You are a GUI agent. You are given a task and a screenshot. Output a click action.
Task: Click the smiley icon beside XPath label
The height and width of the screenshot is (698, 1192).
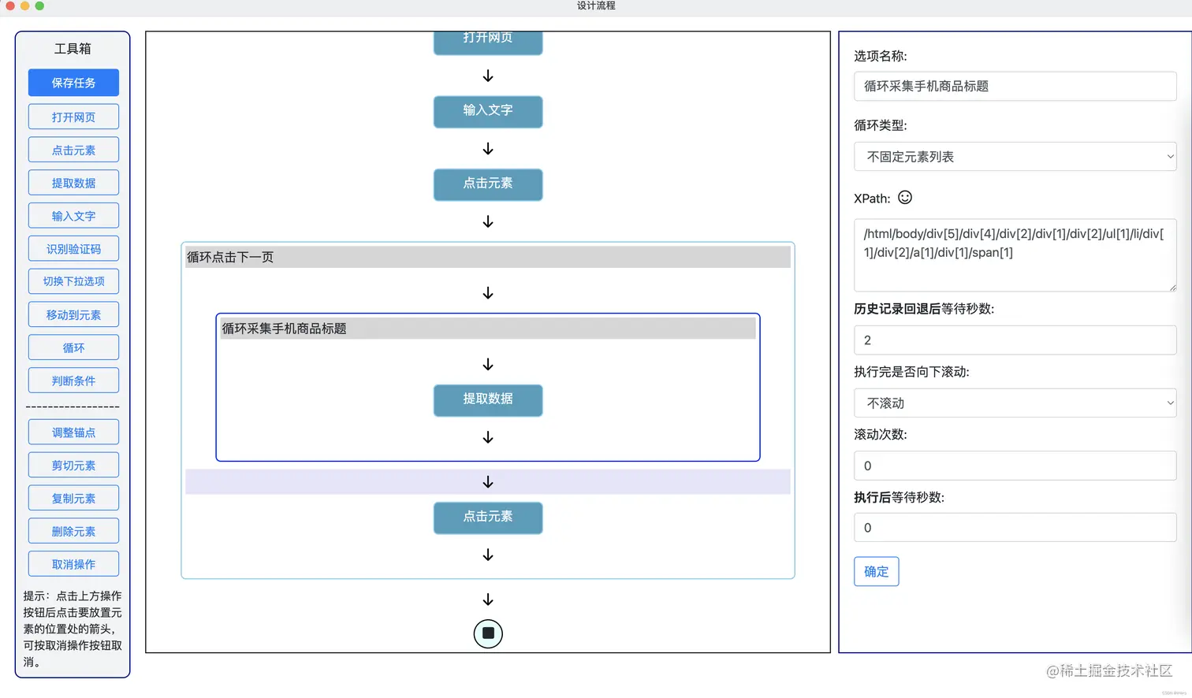(903, 198)
